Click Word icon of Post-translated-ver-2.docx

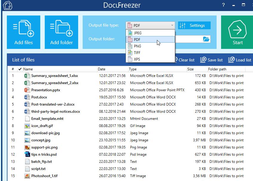[27, 104]
